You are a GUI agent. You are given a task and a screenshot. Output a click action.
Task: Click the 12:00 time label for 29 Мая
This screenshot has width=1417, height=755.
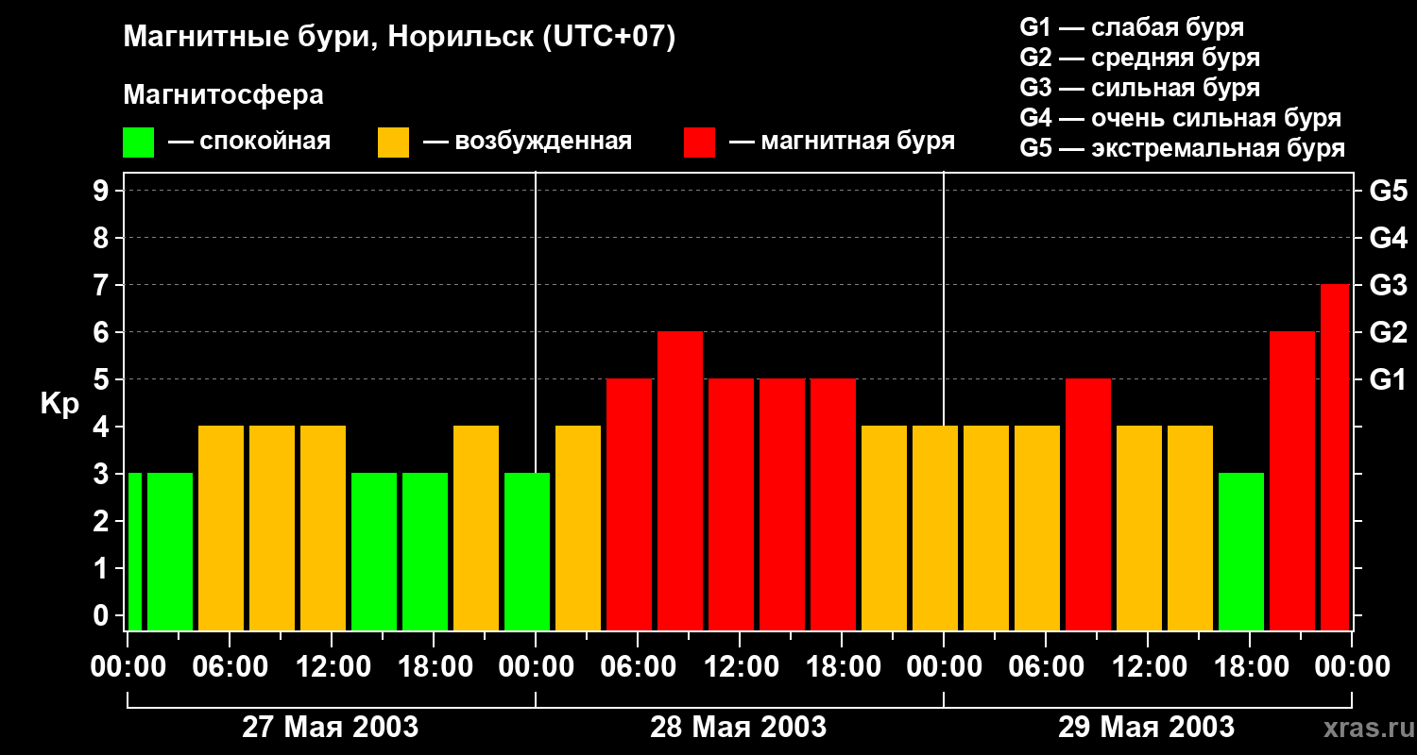point(1148,667)
